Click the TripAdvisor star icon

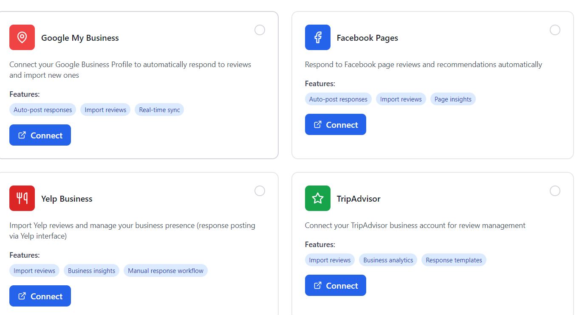point(318,198)
